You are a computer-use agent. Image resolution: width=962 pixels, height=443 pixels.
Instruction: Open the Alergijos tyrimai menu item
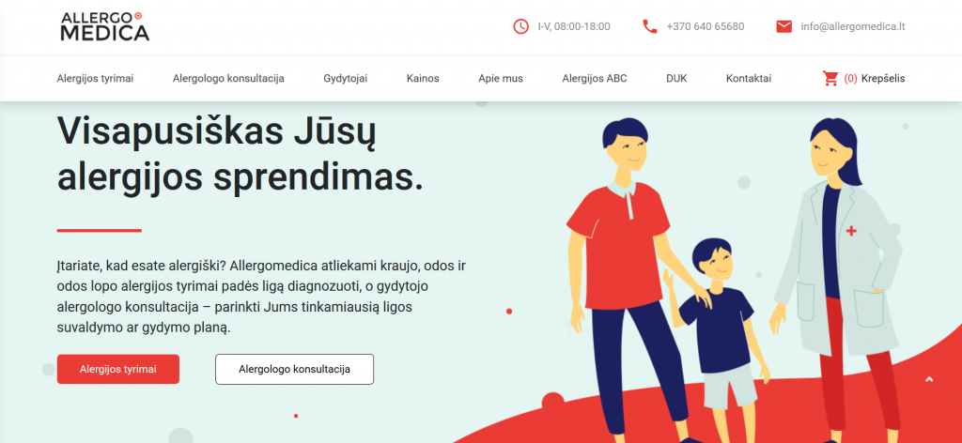point(95,79)
